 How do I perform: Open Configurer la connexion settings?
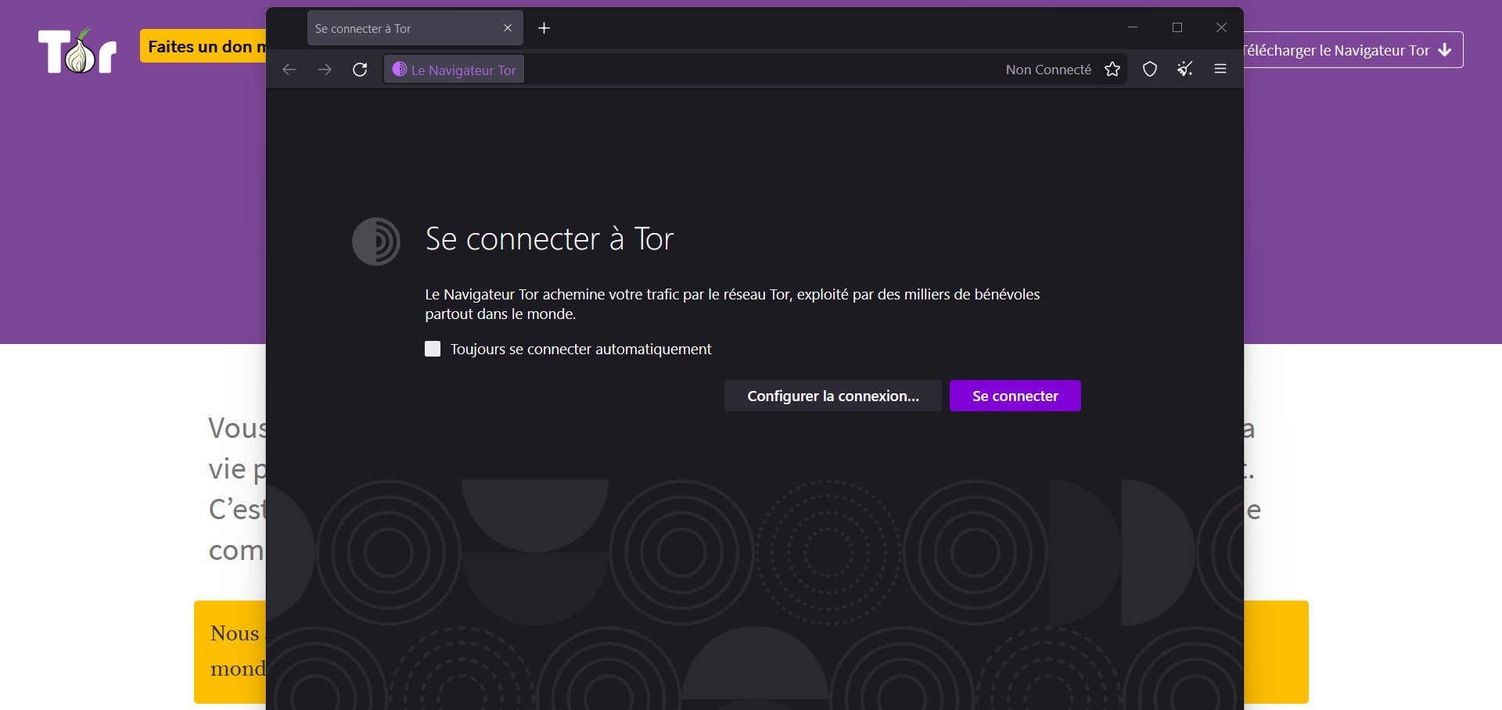coord(832,396)
